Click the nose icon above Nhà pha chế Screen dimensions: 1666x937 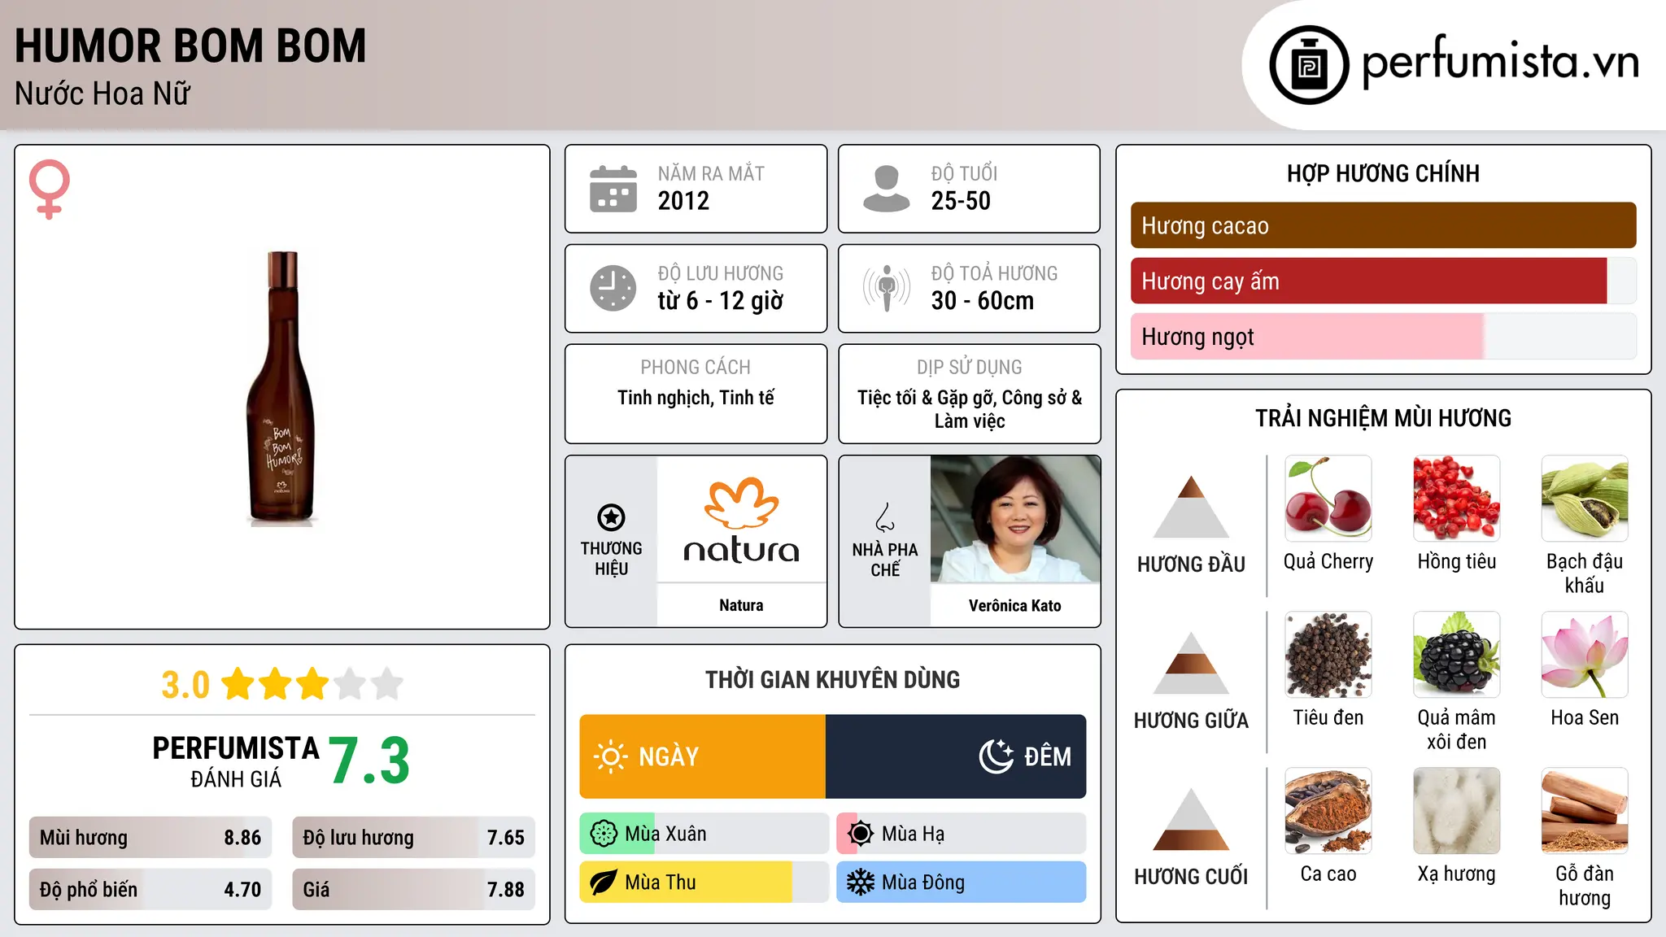pyautogui.click(x=885, y=517)
